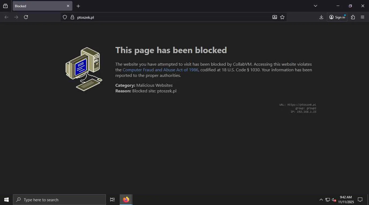Viewport: 369px width, 205px height.
Task: Click the 'This page has been blocked' heading
Action: [x=171, y=50]
